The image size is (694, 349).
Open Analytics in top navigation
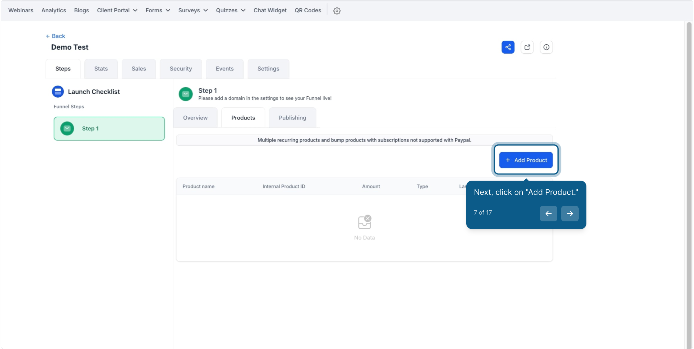54,10
